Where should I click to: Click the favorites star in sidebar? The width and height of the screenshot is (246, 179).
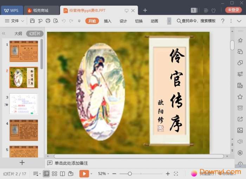(240, 97)
